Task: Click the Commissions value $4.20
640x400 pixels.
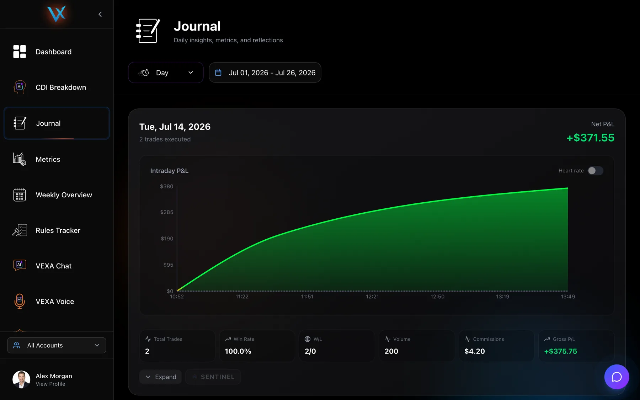Action: pos(475,351)
